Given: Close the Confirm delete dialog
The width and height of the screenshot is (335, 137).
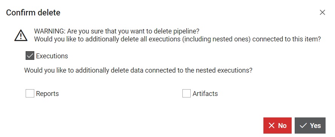Looking at the screenshot, I should click(x=322, y=12).
